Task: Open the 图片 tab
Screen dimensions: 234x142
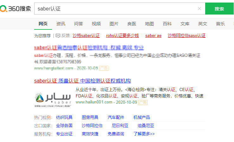Action: coord(114,24)
